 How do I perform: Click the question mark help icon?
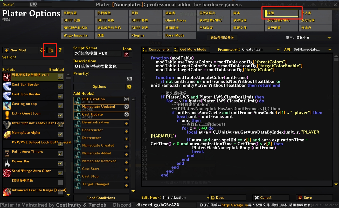pos(60,50)
